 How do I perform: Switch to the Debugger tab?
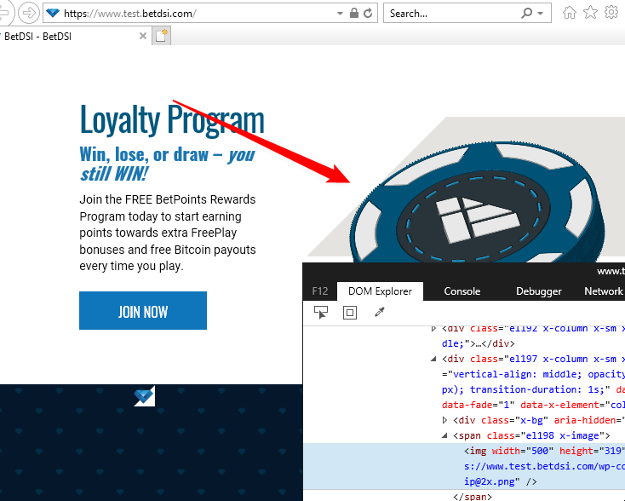click(x=538, y=291)
